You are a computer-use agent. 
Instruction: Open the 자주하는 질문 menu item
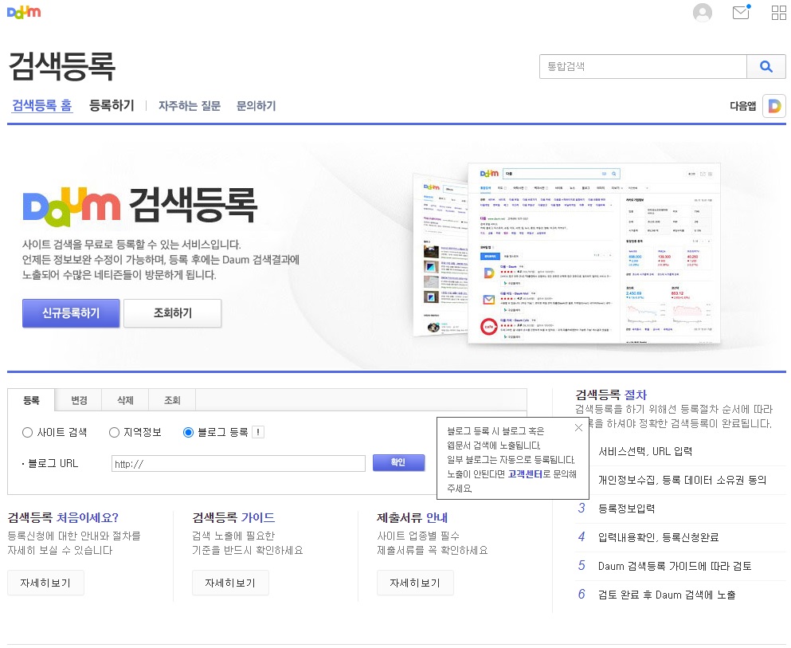tap(189, 105)
